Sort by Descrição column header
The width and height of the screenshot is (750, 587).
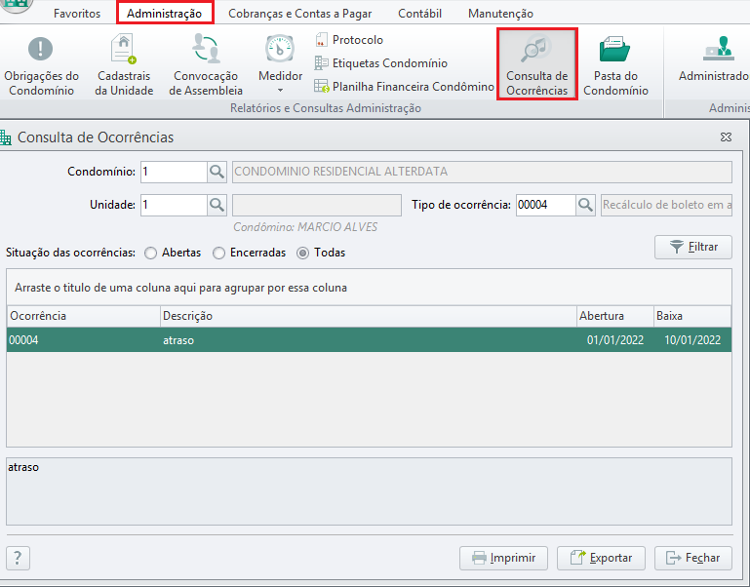click(x=369, y=316)
